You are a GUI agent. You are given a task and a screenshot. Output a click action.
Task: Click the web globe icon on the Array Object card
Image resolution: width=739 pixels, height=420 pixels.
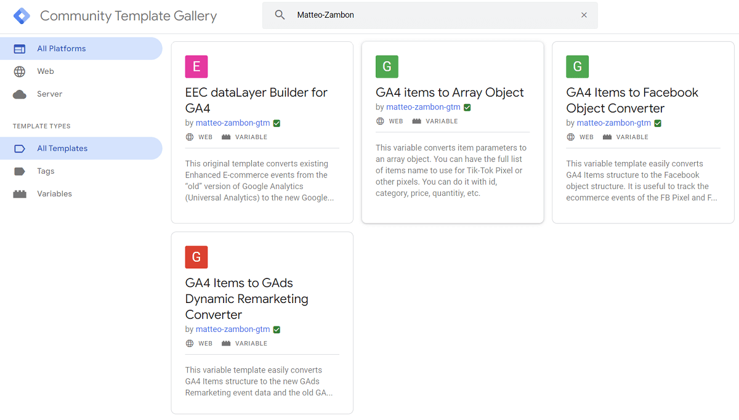(380, 121)
